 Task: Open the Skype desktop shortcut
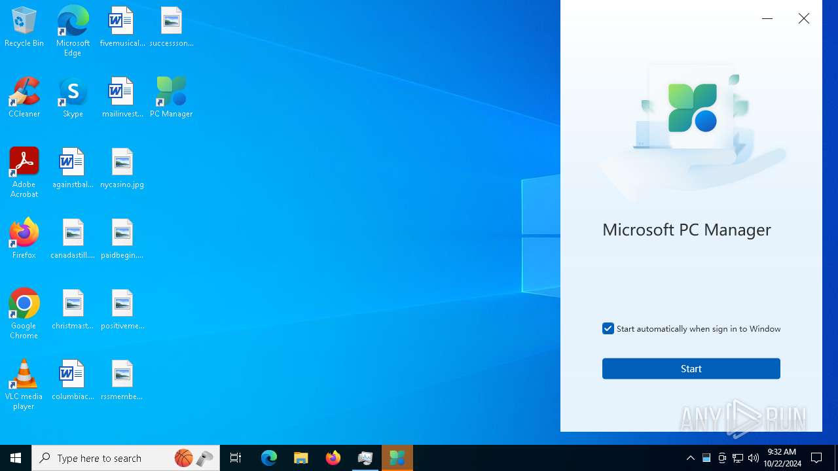coord(73,98)
